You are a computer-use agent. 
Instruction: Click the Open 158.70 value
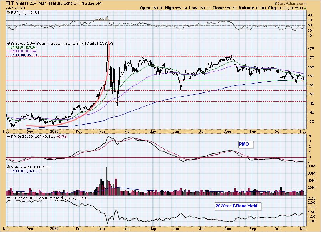click(152, 8)
